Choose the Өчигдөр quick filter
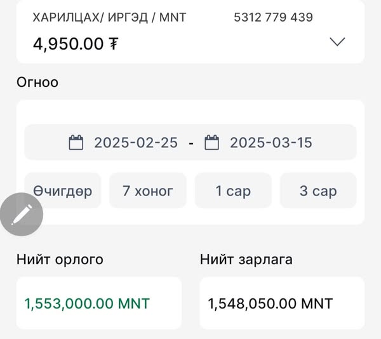 63,190
